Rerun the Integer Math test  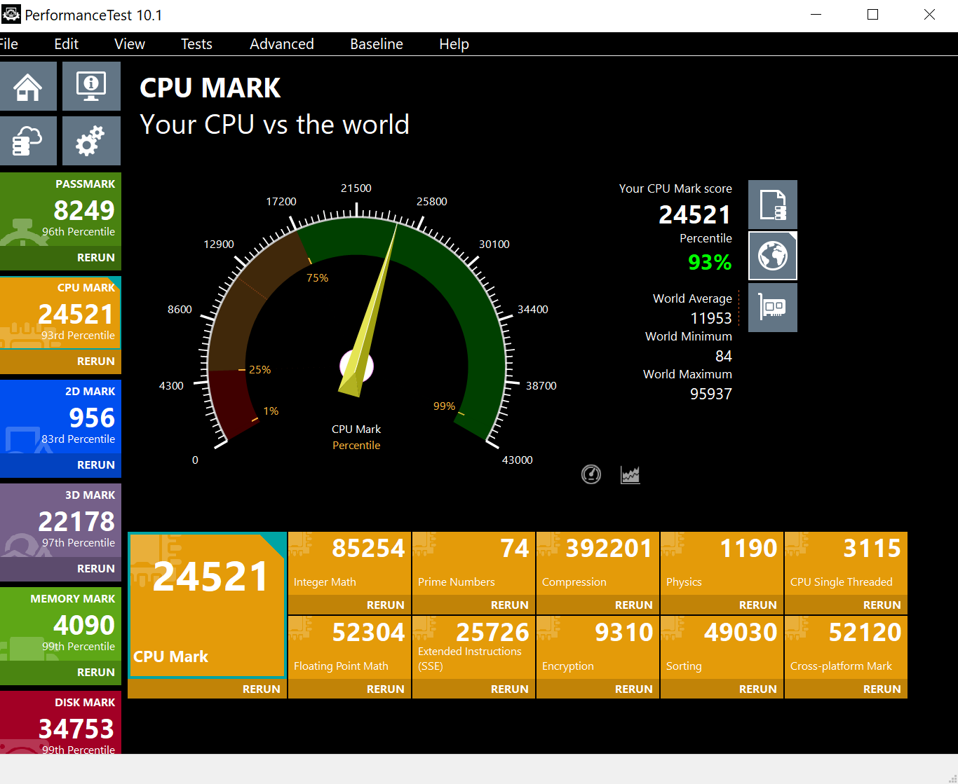385,605
